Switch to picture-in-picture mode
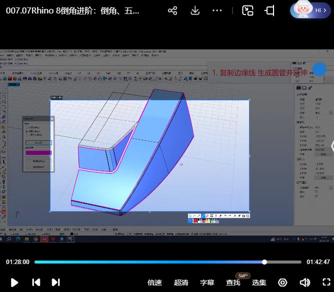This screenshot has width=334, height=292. coord(247,10)
